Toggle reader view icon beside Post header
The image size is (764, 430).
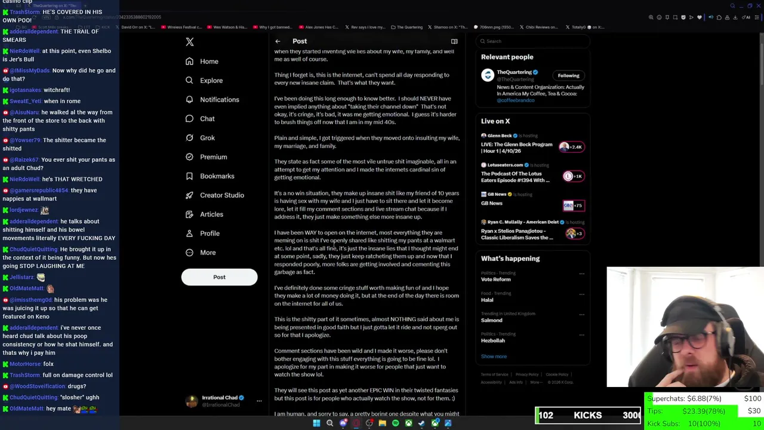pos(454,41)
